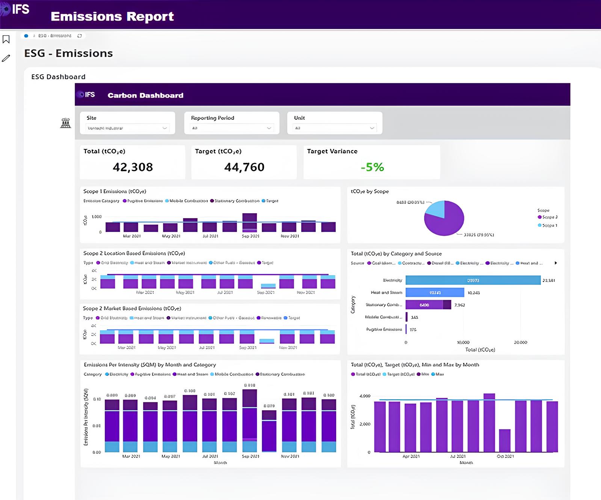Screen dimensions: 601x500
Task: Click the factory site icon beside Site filter
Action: 66,123
